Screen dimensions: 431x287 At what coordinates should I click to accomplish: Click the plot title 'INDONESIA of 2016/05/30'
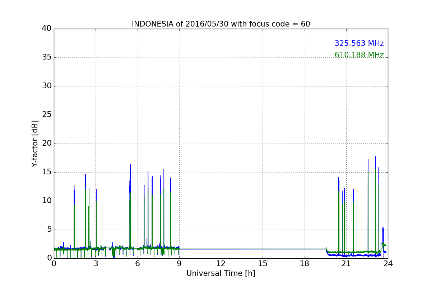click(x=221, y=24)
